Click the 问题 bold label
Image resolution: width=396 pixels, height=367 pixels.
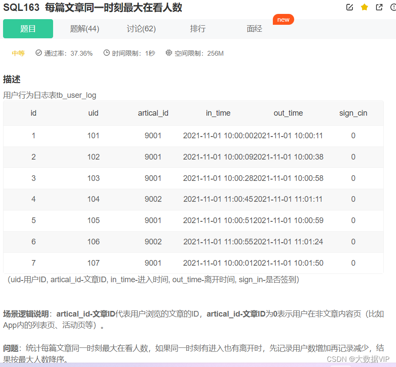(10, 348)
